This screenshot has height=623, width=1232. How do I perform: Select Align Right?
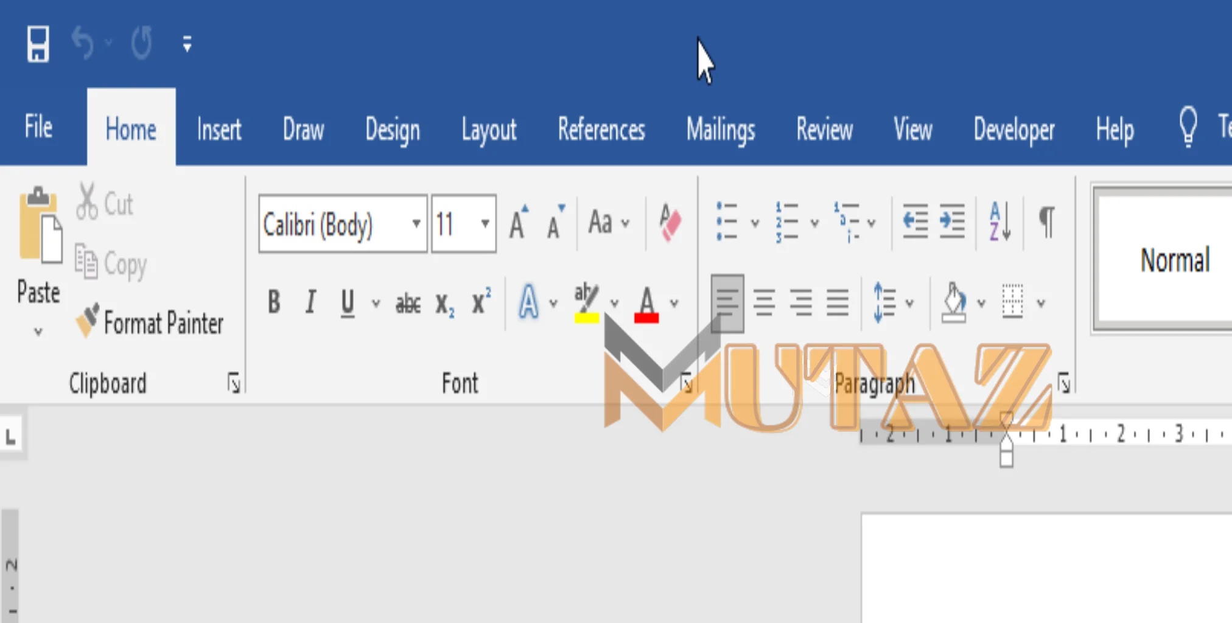801,303
